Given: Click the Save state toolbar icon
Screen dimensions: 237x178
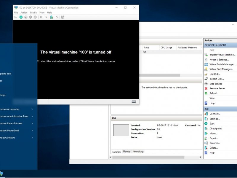Looking at the screenshot, I should coord(35,17).
